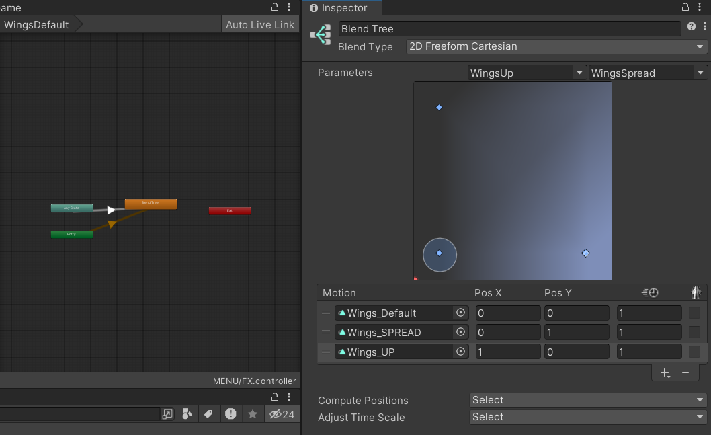Select the Wings_UP motion field
Viewport: 711px width, 435px height.
[x=395, y=352]
